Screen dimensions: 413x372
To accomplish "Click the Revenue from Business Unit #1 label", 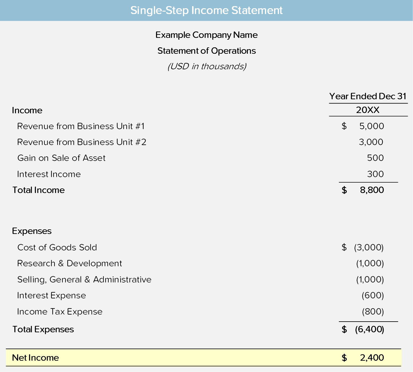I will point(81,126).
